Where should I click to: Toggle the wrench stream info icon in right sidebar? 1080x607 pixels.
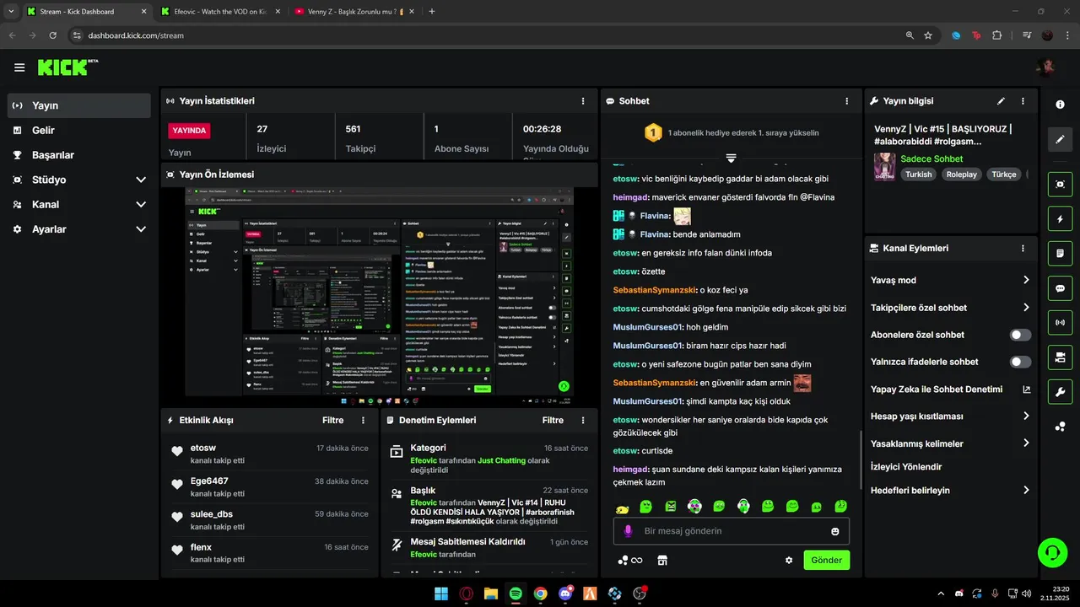tap(1061, 391)
